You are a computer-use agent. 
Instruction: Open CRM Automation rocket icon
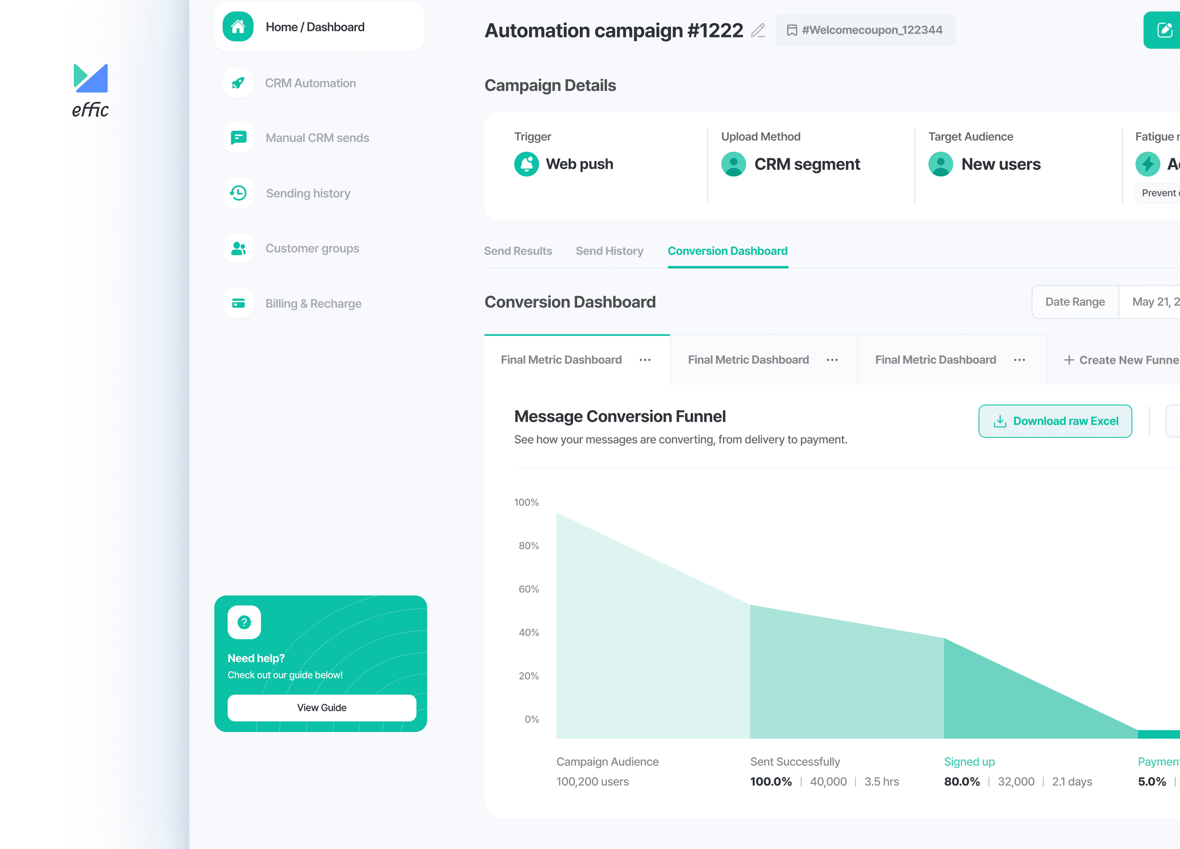[238, 83]
